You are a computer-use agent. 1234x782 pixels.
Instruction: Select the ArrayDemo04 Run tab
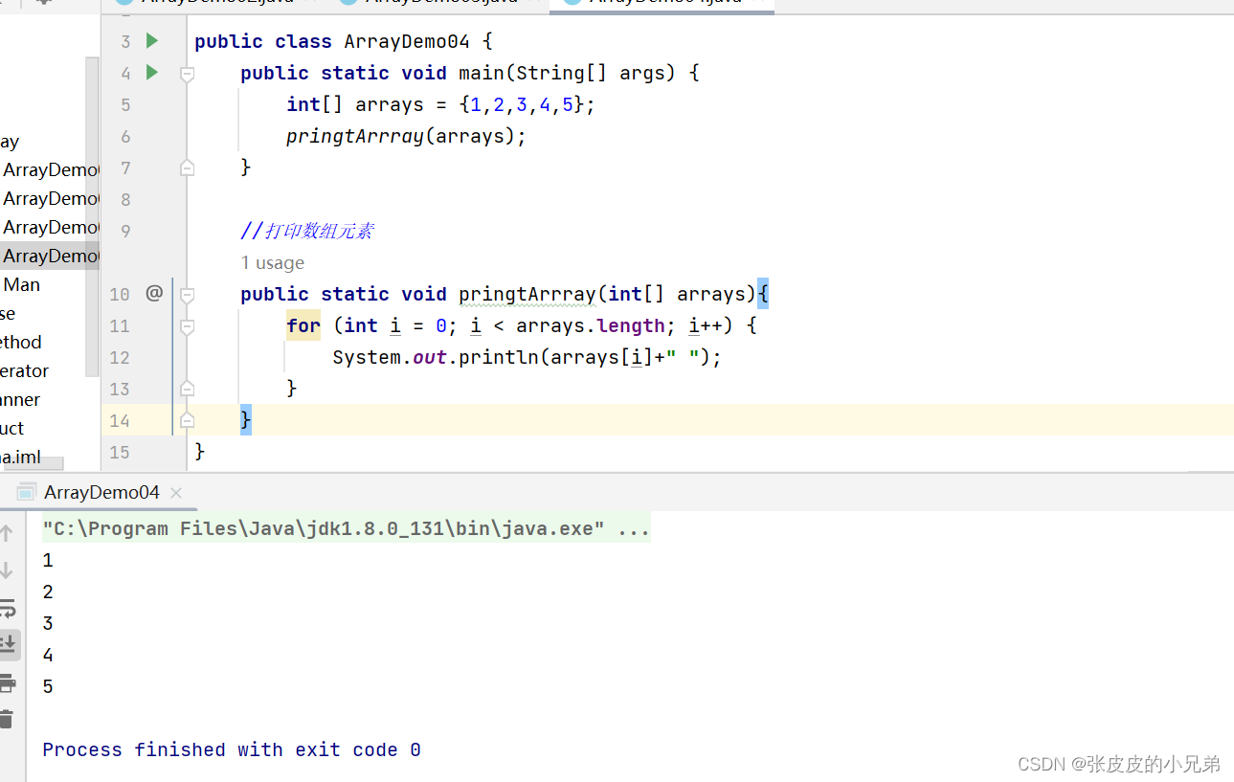(101, 492)
